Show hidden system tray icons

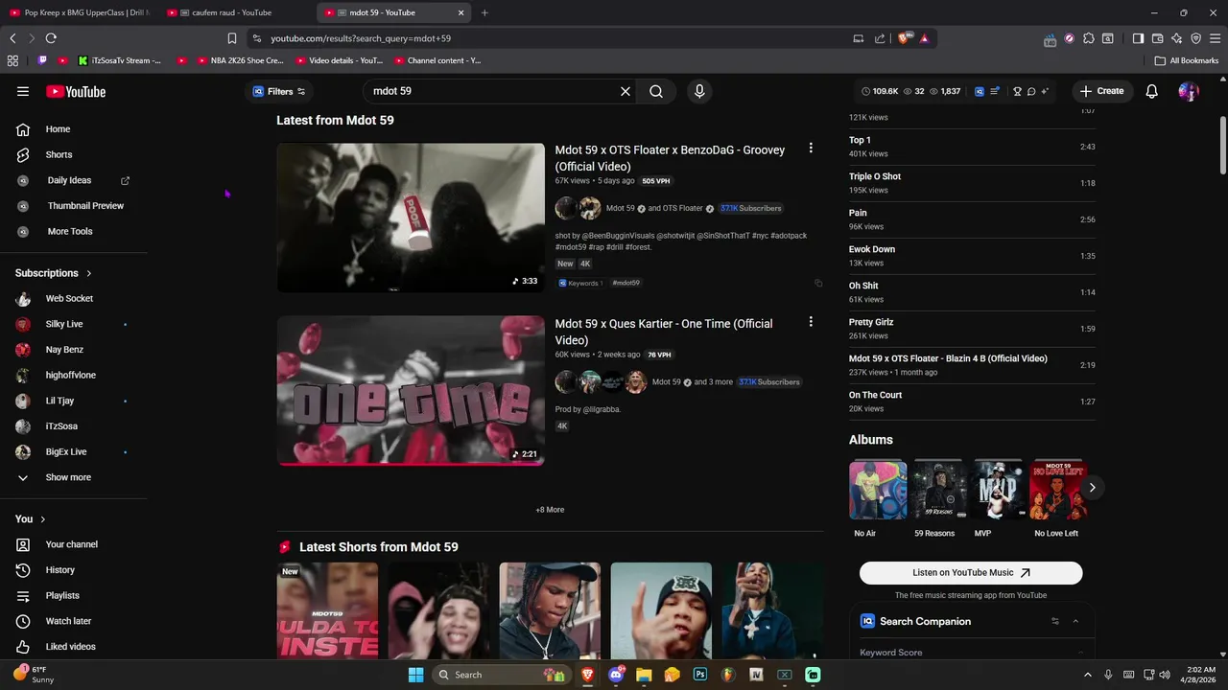click(1089, 675)
